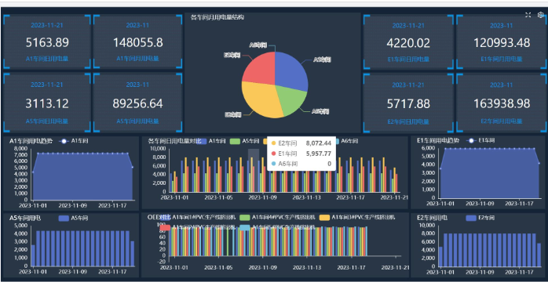Click the first bar in A5车间用电 chart

click(33, 255)
